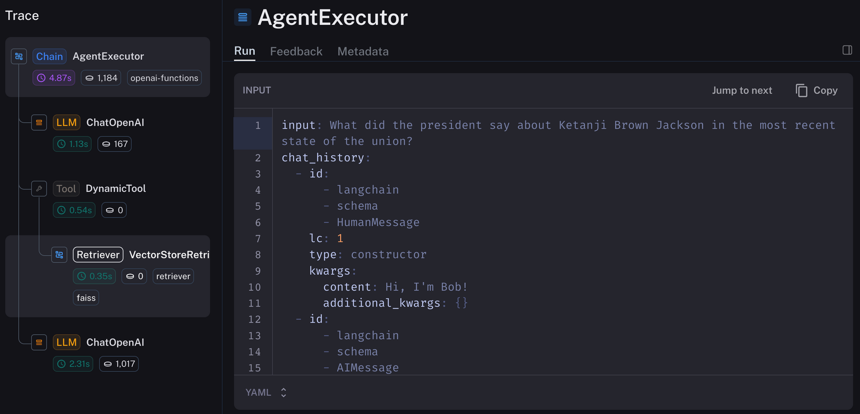Click the AgentExecutor header icon
This screenshot has width=860, height=414.
pos(243,17)
